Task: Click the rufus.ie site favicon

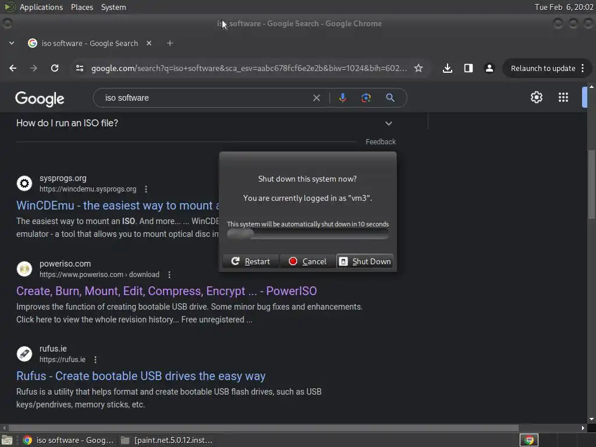Action: point(24,354)
